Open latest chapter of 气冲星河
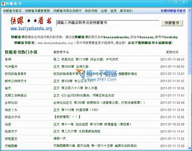 coord(71,66)
